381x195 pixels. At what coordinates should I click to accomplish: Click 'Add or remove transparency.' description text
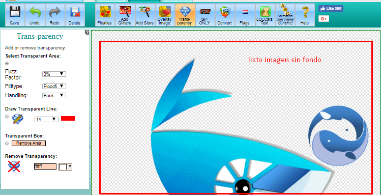(36, 48)
